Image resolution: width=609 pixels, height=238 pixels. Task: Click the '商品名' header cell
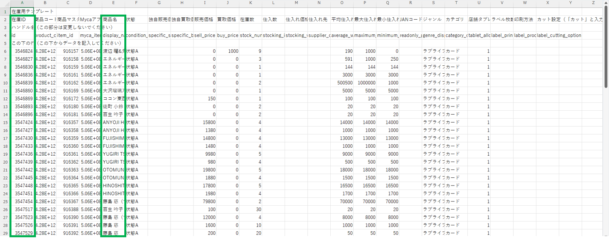[x=113, y=19]
